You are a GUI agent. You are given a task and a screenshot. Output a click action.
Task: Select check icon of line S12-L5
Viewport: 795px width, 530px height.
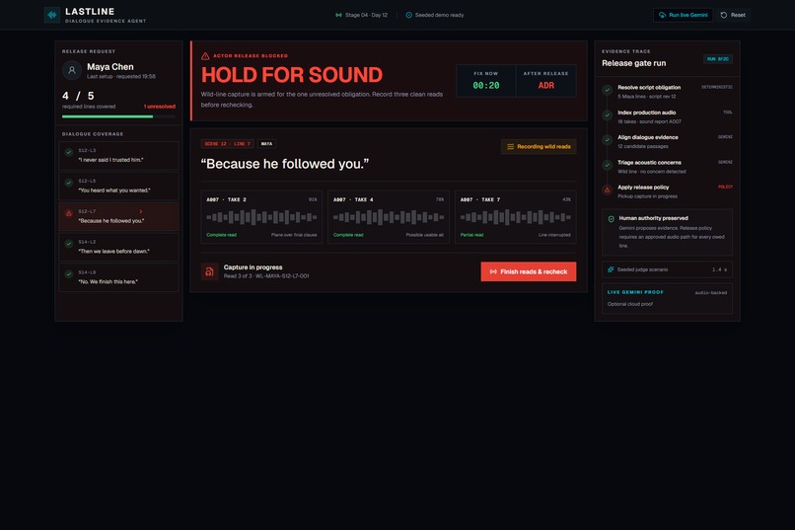tap(69, 183)
